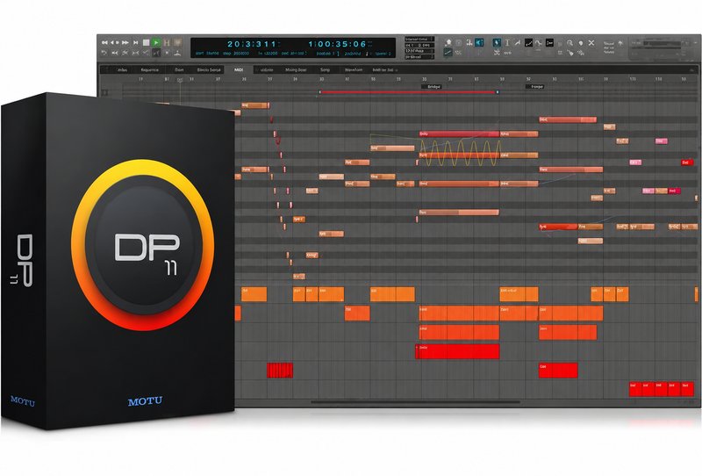Screen dimensions: 702x476
Task: Click the sine-wave automation curve in MIDI editor
Action: (460, 153)
